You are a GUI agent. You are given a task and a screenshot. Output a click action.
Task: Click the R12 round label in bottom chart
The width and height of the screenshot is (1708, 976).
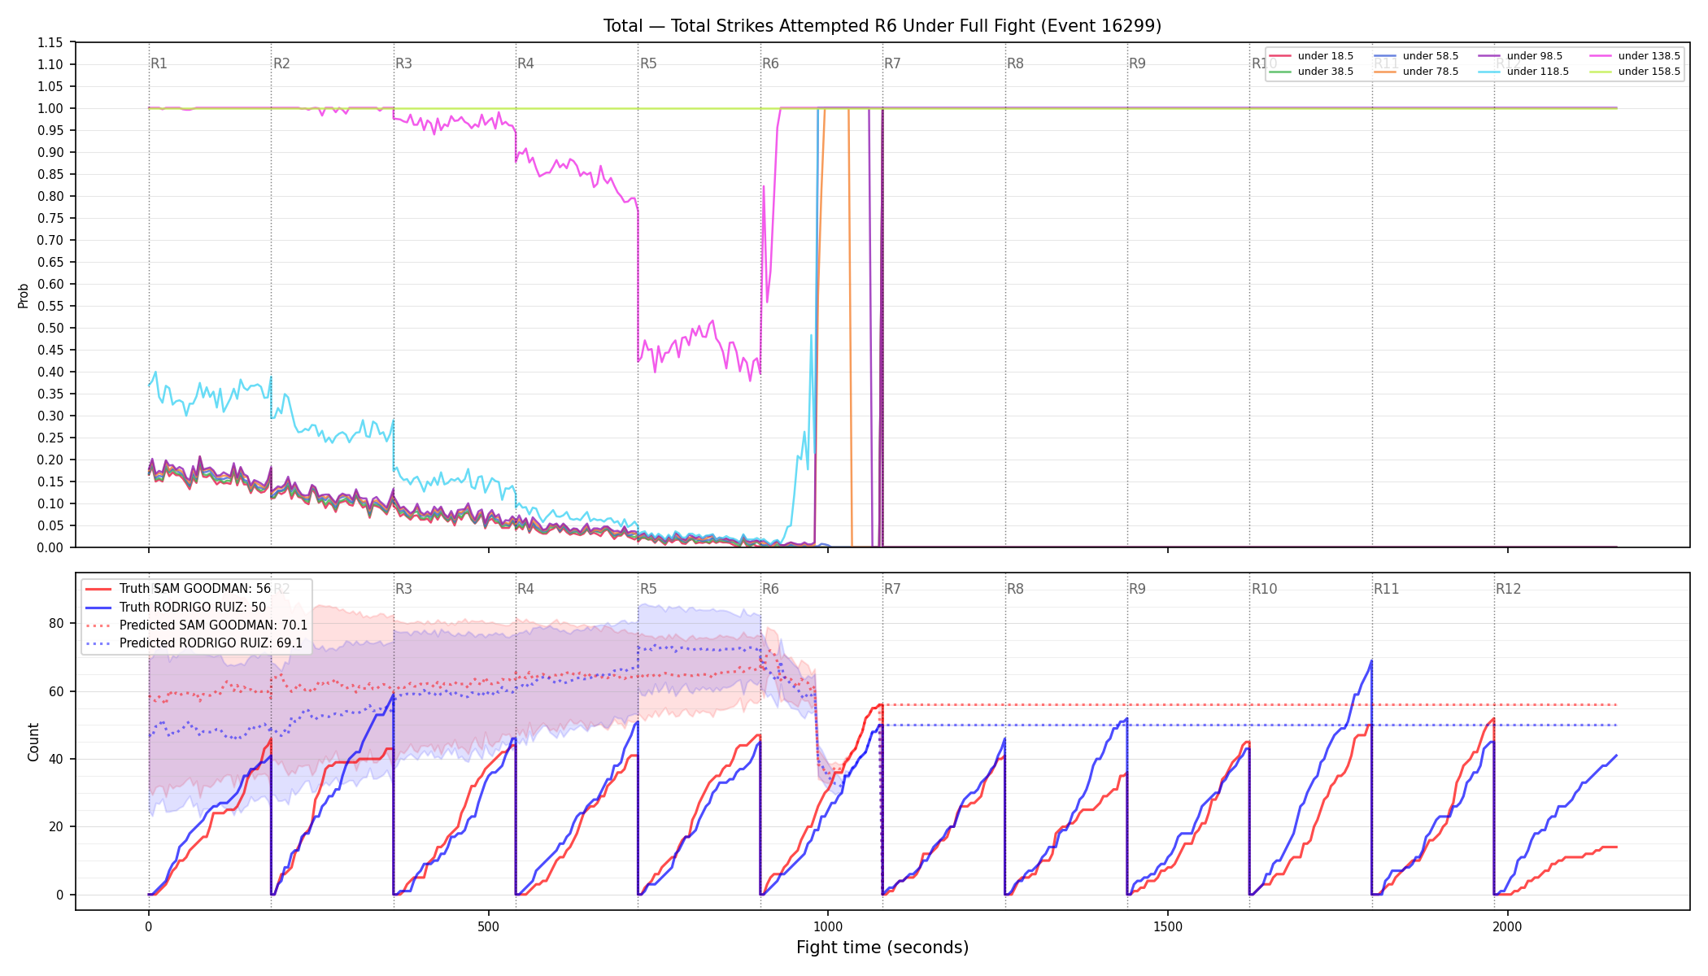click(x=1508, y=589)
